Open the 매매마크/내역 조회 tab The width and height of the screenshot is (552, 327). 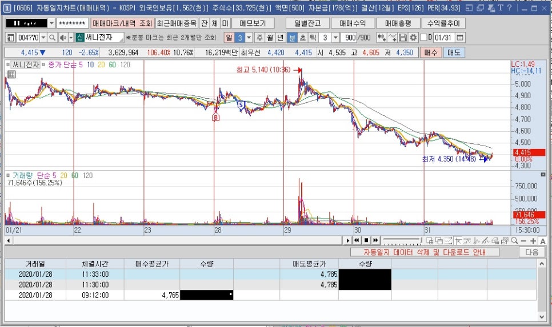click(122, 23)
